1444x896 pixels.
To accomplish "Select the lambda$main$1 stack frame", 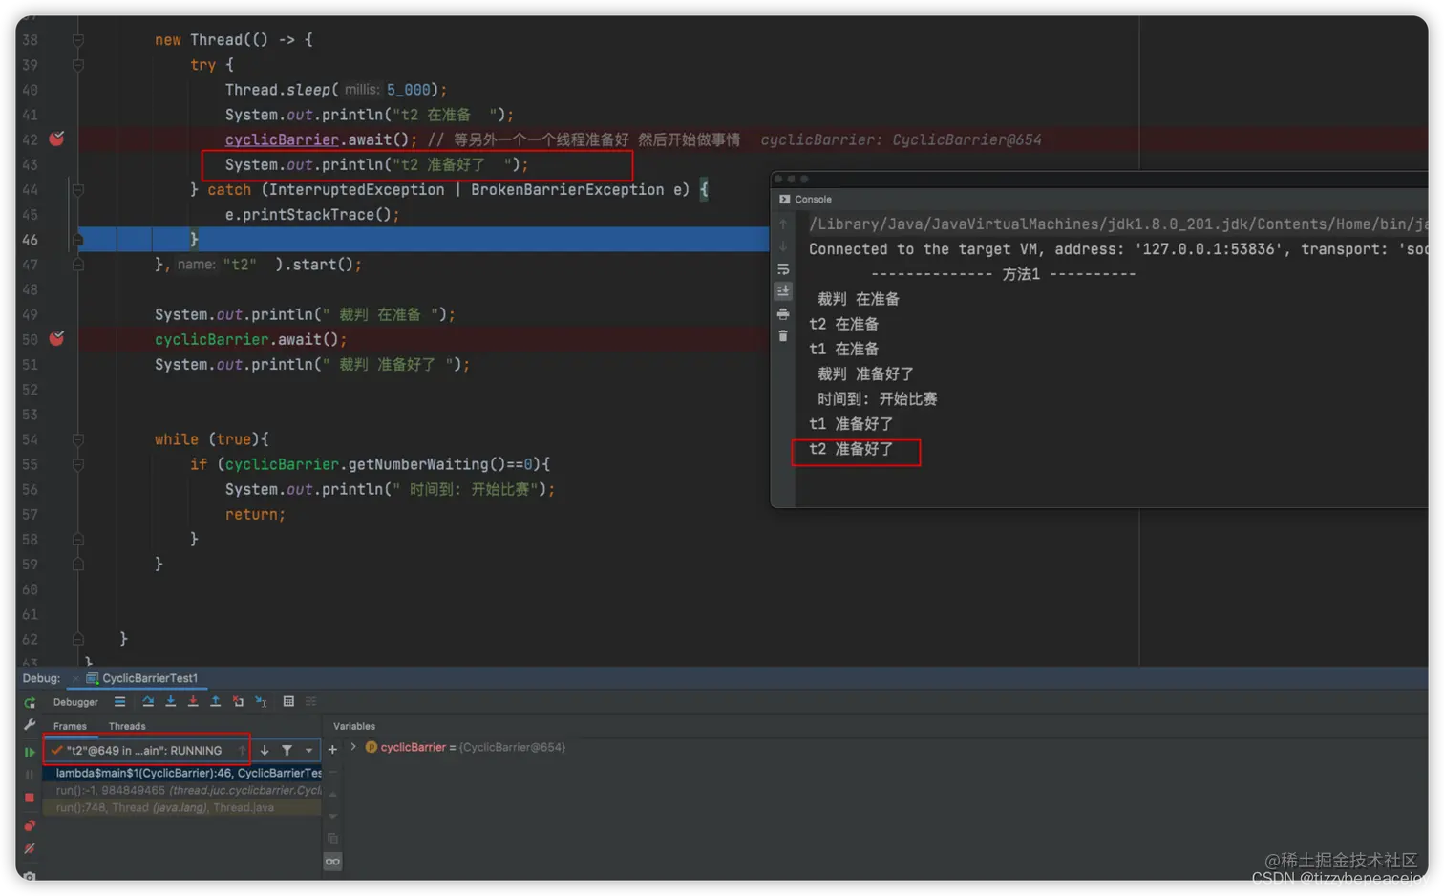I will pyautogui.click(x=182, y=773).
